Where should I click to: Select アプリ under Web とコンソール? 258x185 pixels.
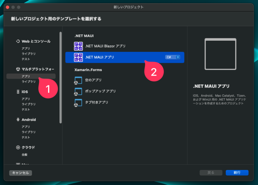(26, 48)
